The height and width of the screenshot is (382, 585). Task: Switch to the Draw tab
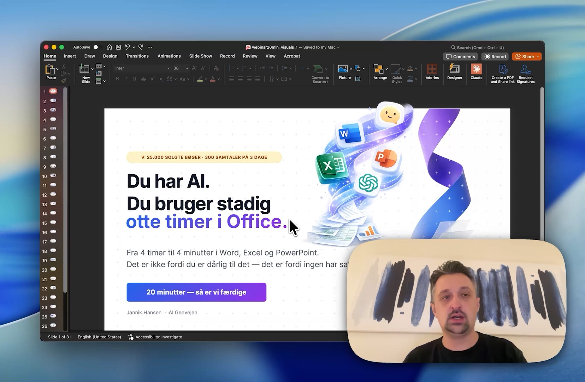point(89,56)
